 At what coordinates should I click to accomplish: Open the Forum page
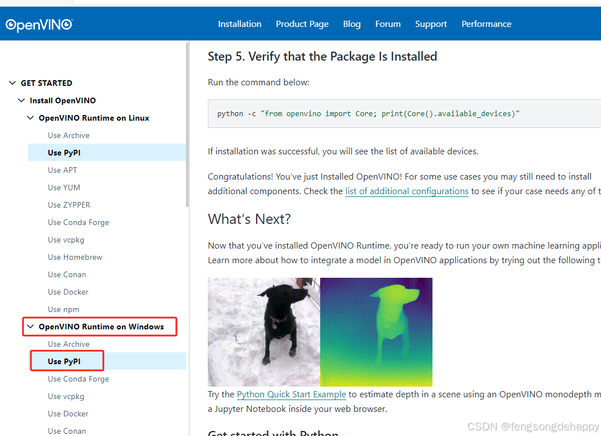388,24
